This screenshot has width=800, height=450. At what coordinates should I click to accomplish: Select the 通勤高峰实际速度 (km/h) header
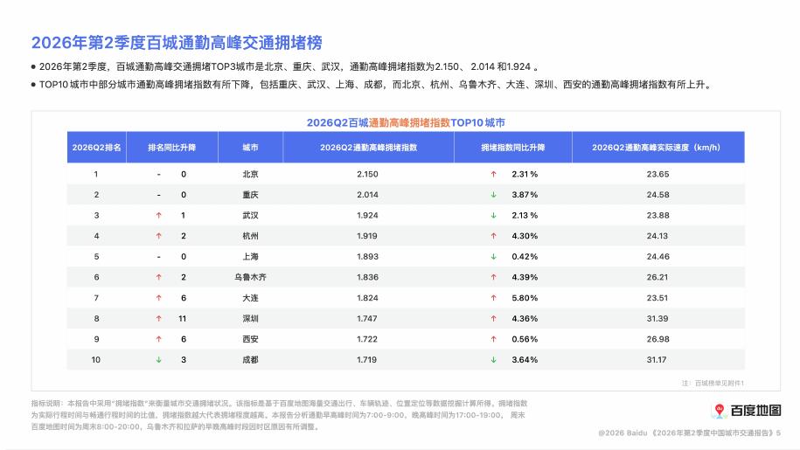[x=658, y=148]
